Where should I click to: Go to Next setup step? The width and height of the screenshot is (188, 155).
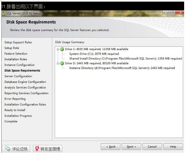pos(131,147)
